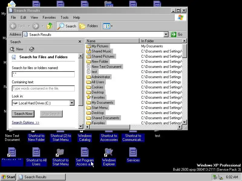Click the Forward arrow toolbar icon
Screen dimensions: 242x181
click(x=36, y=26)
